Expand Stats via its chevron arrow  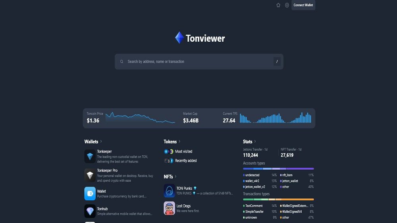coord(255,142)
